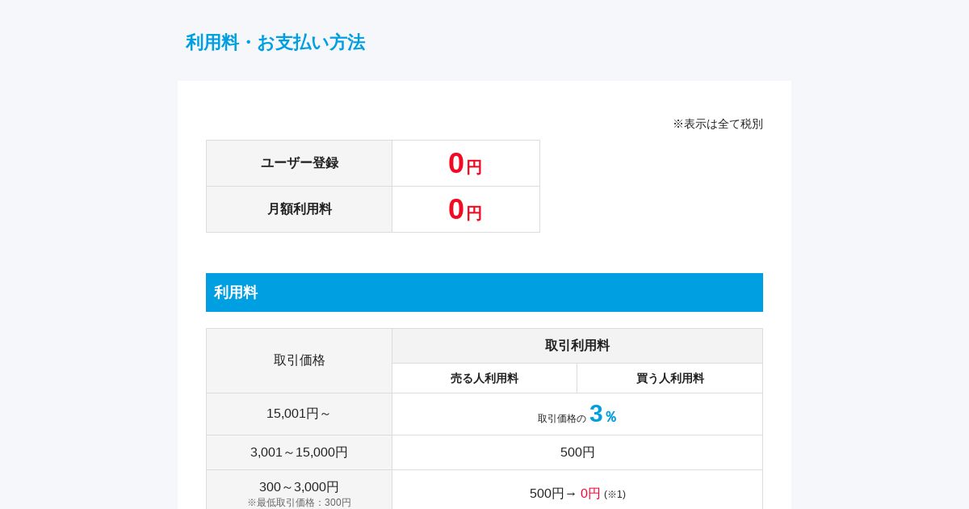The image size is (969, 509).
Task: Click the ※最低取引価格：300円 note
Action: pos(299,503)
